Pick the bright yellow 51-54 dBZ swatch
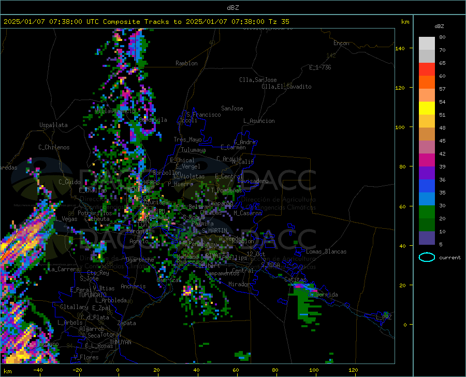466x377 pixels. pyautogui.click(x=427, y=108)
